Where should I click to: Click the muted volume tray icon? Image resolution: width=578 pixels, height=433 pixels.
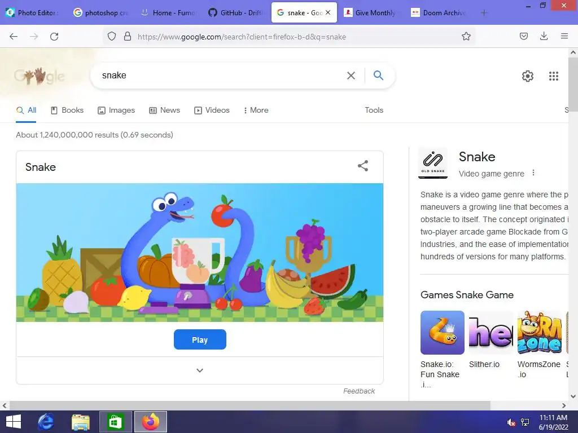tap(511, 422)
